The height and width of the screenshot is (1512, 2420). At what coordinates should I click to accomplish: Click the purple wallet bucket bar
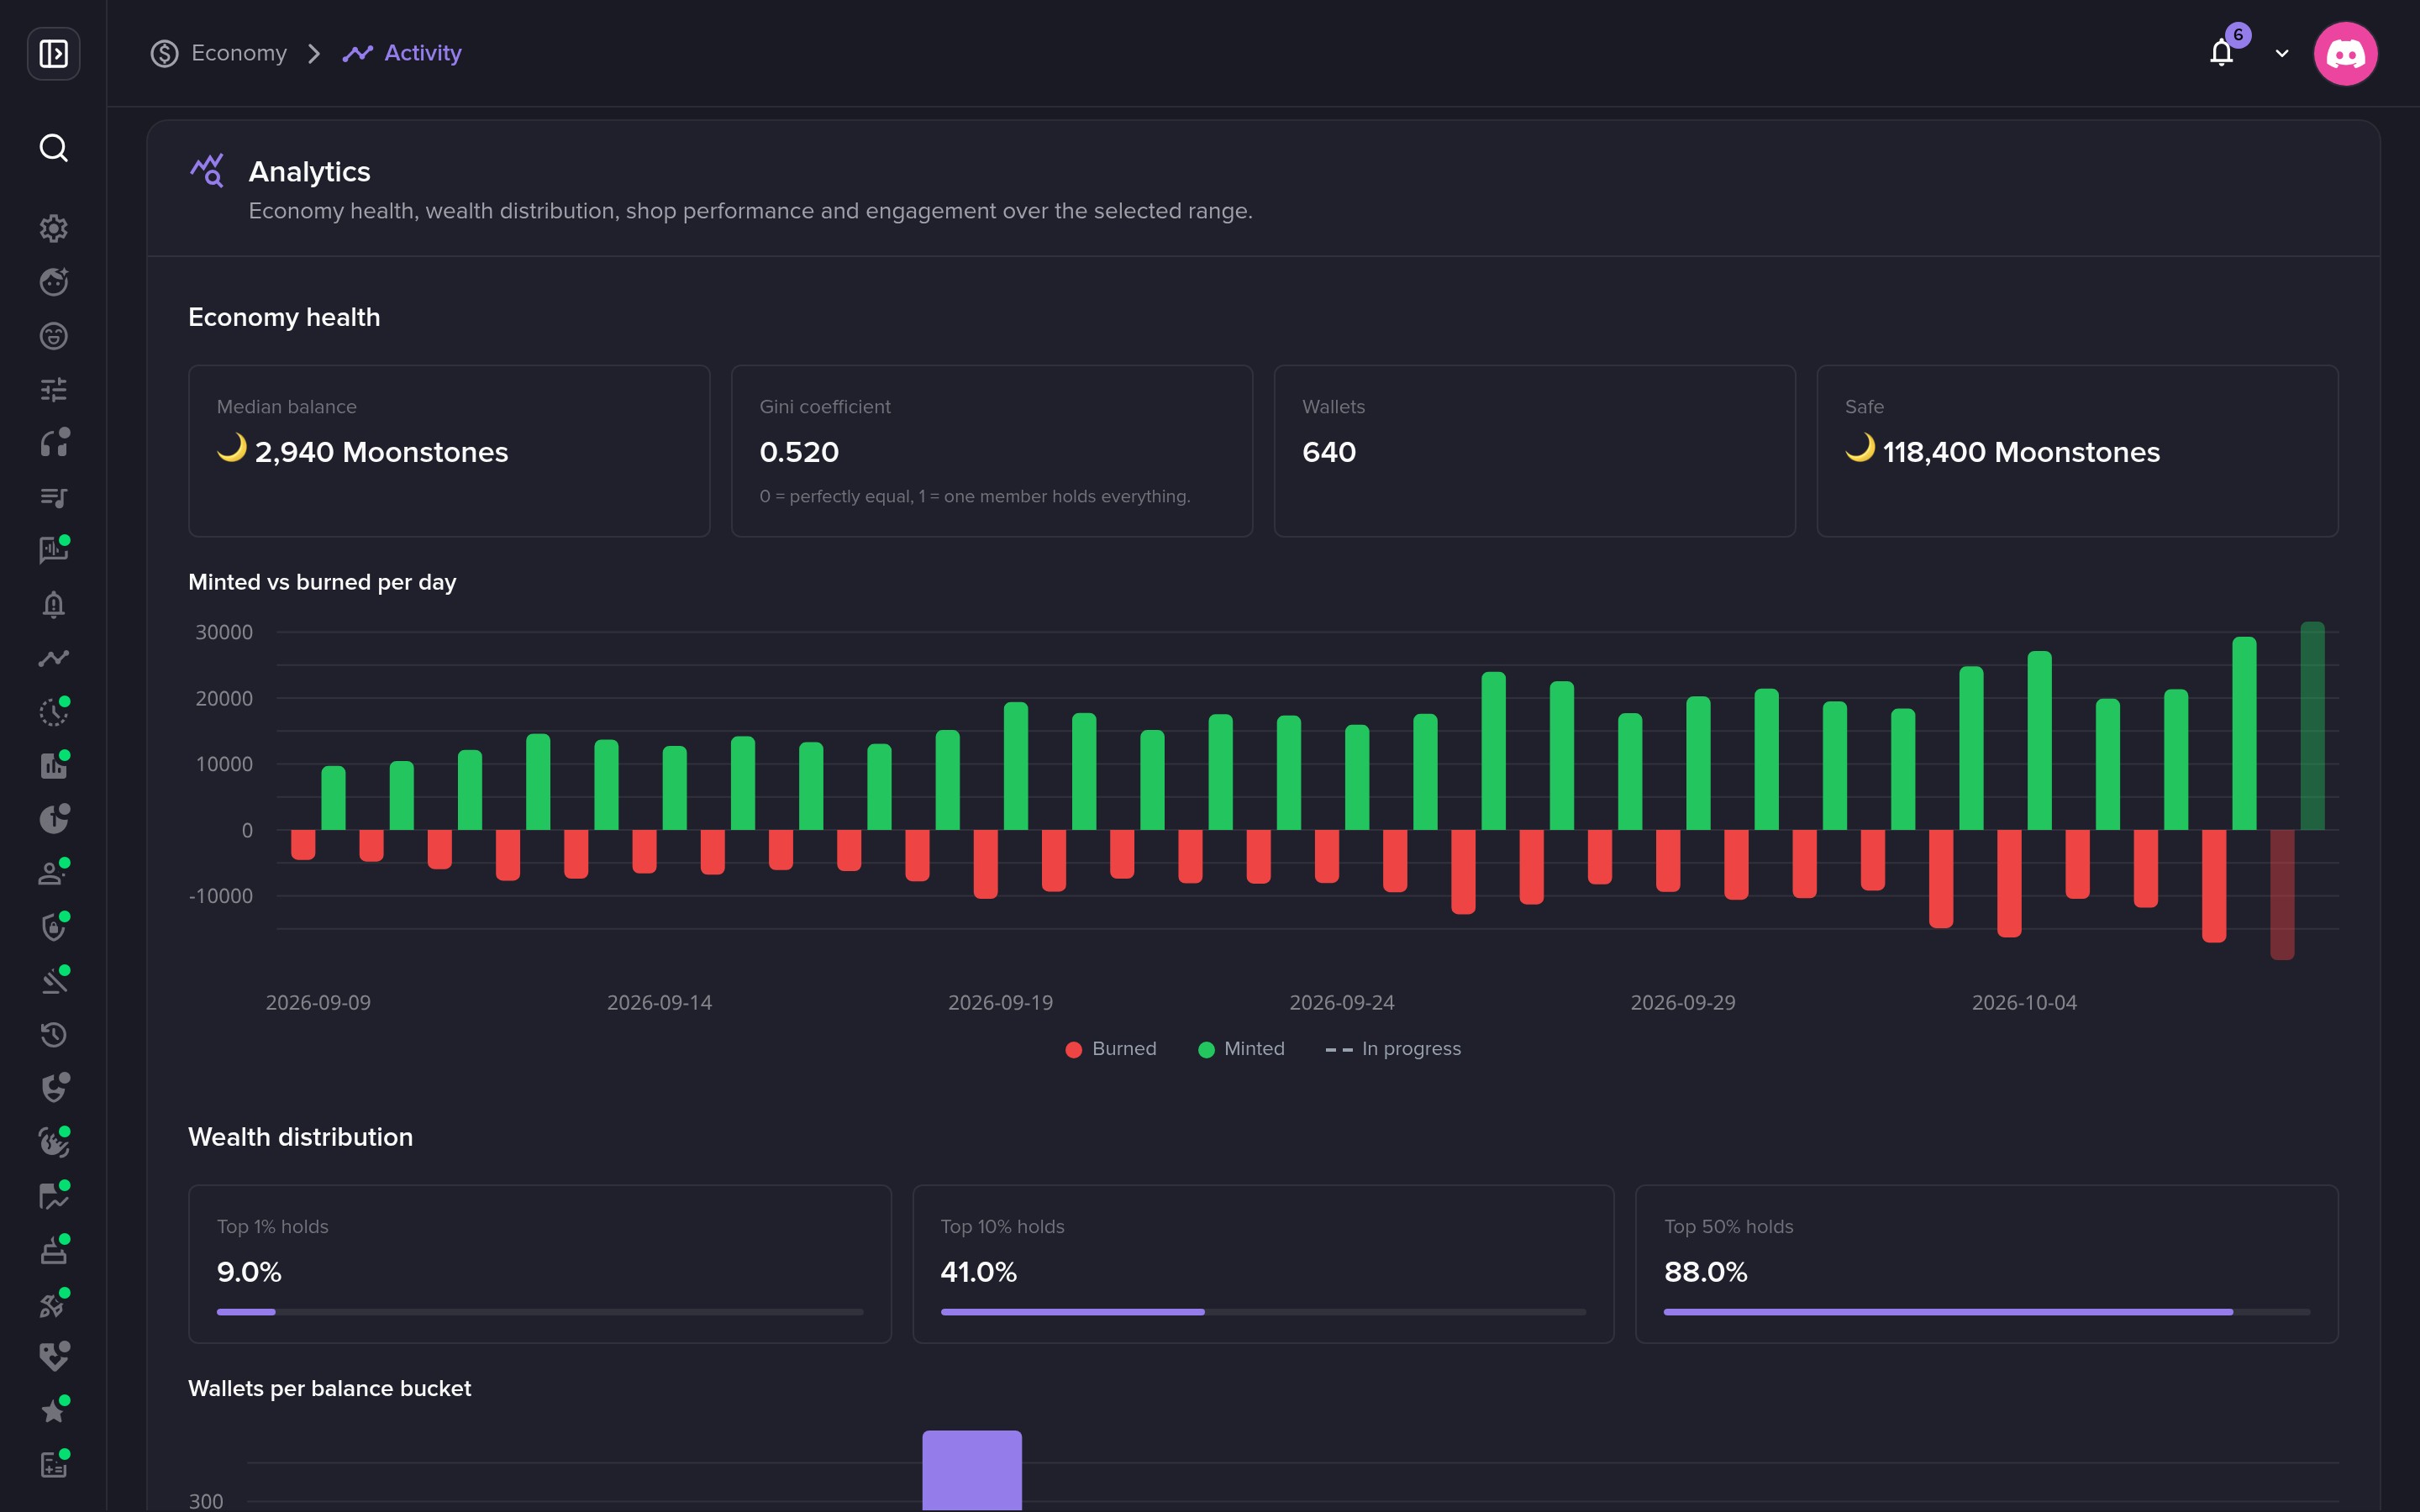972,1470
